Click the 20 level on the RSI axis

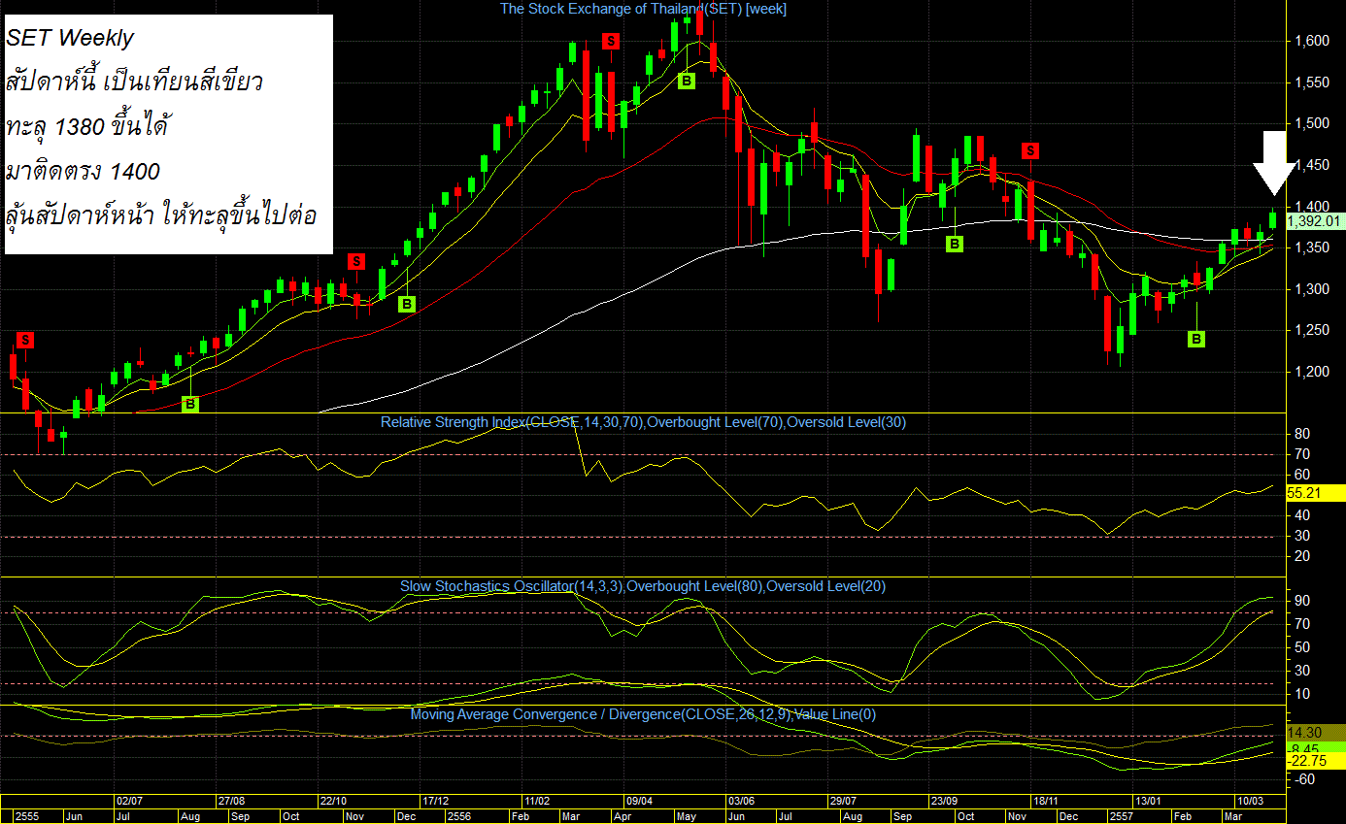pyautogui.click(x=1301, y=556)
